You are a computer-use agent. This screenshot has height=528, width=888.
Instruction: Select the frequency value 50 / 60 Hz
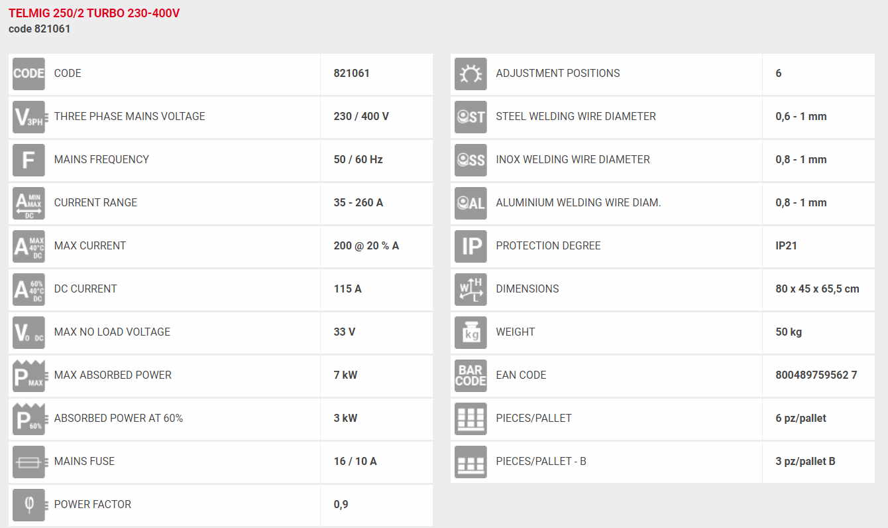click(359, 159)
